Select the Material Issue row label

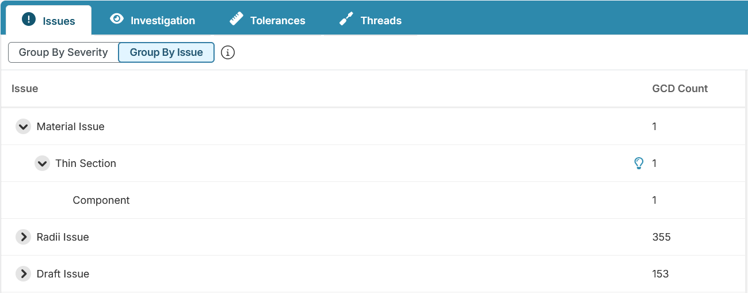[x=70, y=127]
